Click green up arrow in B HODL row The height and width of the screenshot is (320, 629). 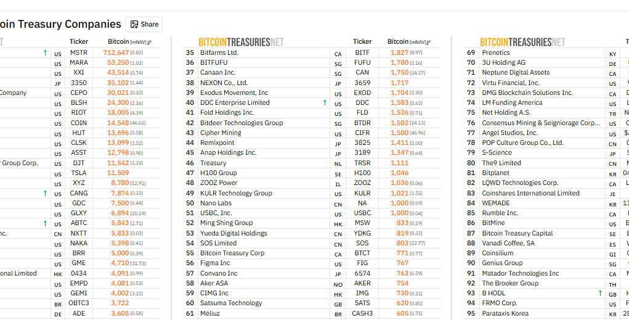point(600,293)
